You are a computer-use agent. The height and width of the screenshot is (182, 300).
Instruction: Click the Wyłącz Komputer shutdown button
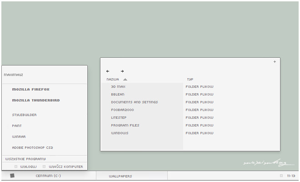click(66, 167)
